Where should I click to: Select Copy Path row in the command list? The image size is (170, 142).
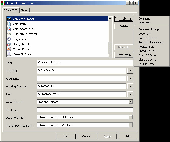[x=57, y=24]
